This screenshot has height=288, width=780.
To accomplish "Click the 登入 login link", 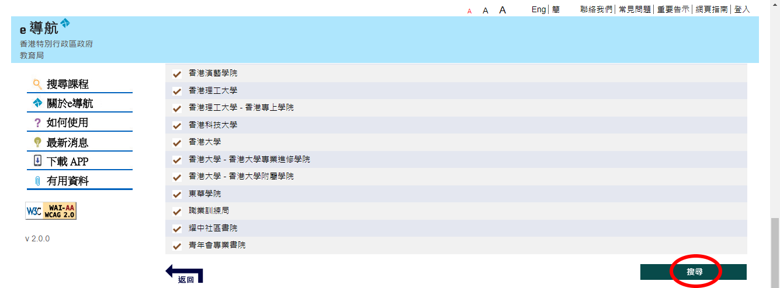I will pos(742,9).
